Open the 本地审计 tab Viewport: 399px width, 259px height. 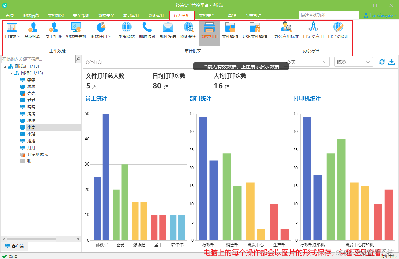click(132, 16)
